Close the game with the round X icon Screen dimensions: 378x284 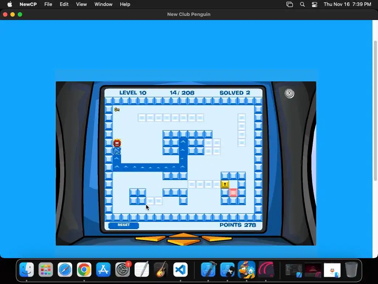click(x=289, y=94)
